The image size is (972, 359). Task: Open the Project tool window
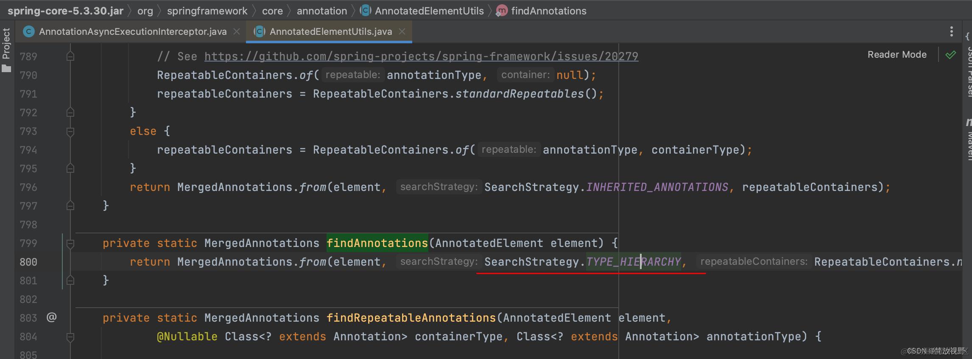coord(6,44)
